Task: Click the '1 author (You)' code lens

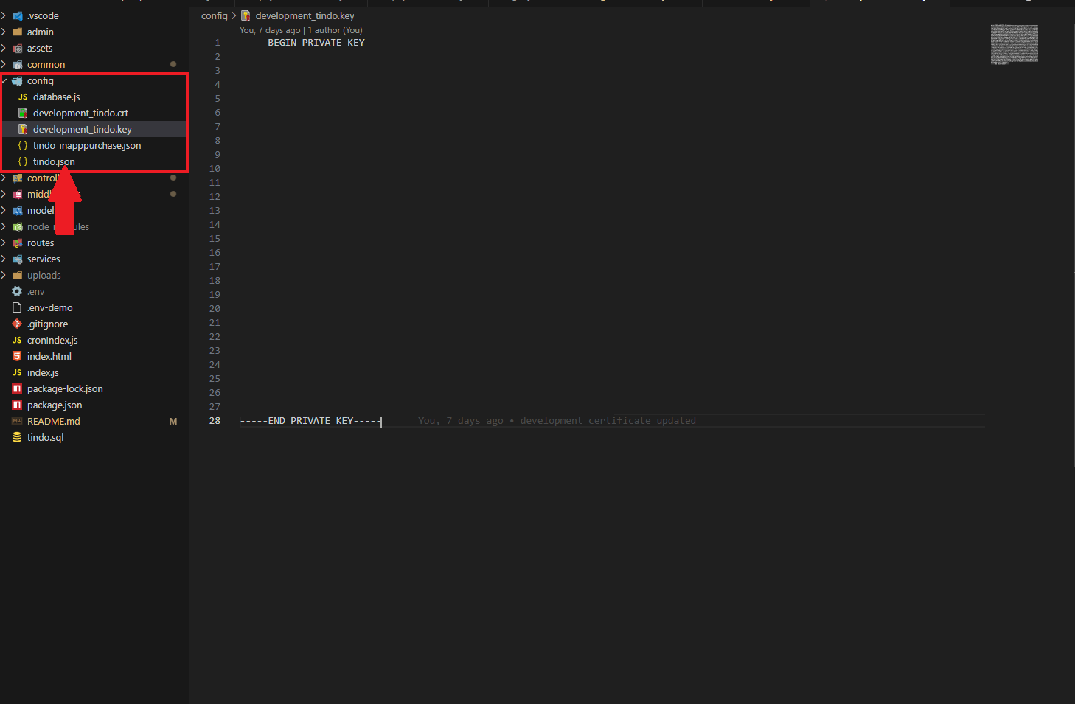Action: (x=335, y=30)
